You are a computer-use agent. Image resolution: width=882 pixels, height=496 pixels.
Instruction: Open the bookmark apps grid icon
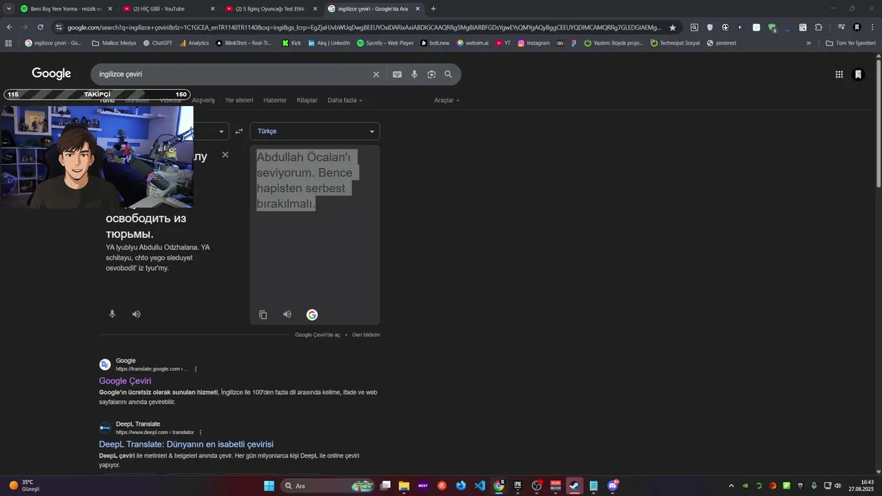(8, 43)
